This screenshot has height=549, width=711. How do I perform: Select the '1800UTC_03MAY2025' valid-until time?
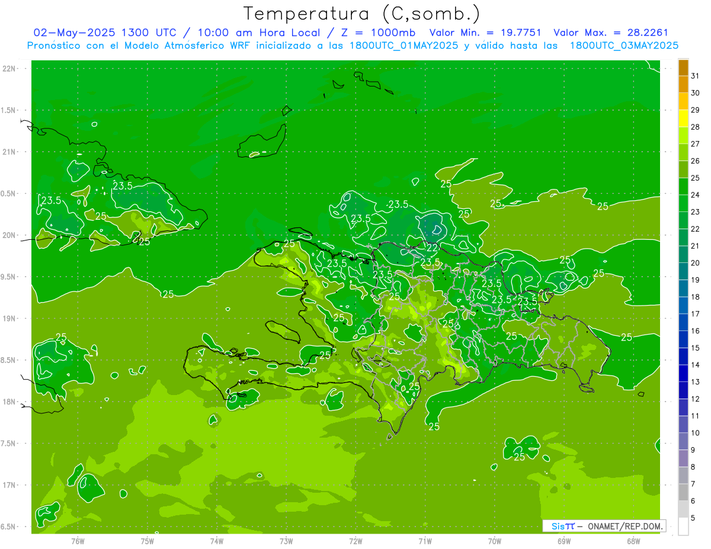coord(624,46)
